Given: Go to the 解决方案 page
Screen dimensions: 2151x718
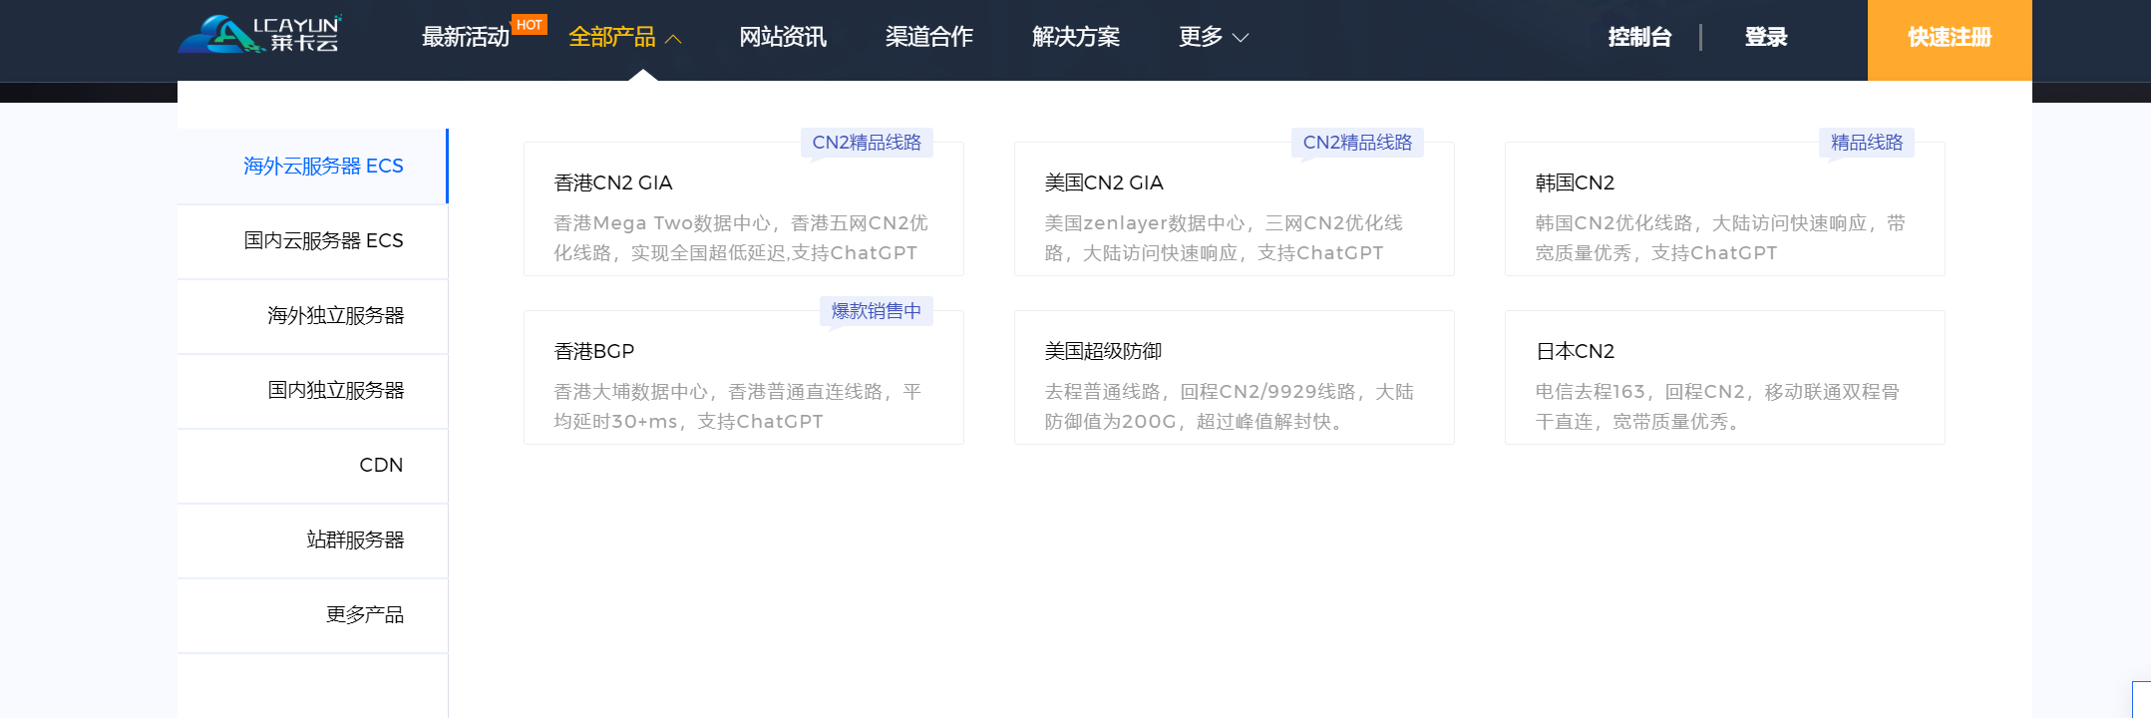Looking at the screenshot, I should click(1075, 38).
